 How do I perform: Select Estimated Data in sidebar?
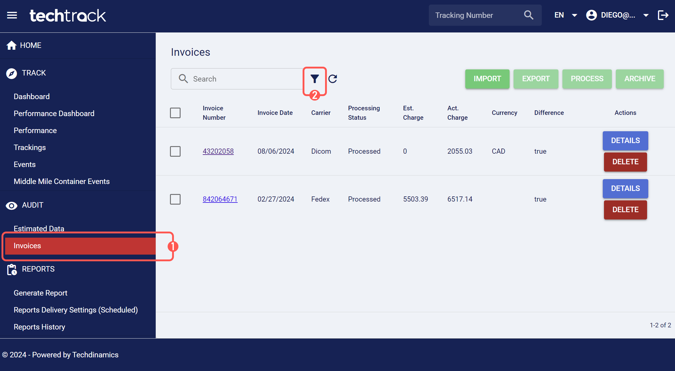39,229
